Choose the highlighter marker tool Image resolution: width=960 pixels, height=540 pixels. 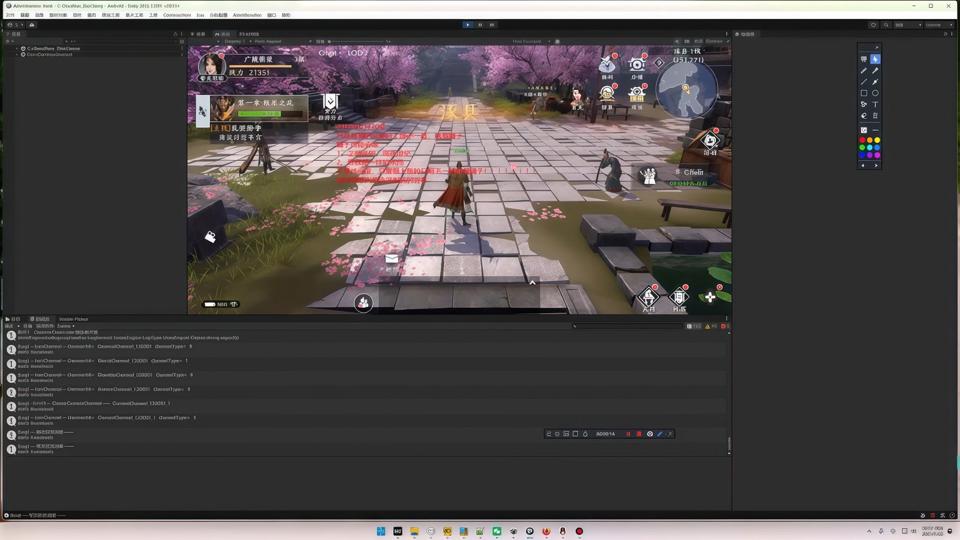pyautogui.click(x=875, y=71)
